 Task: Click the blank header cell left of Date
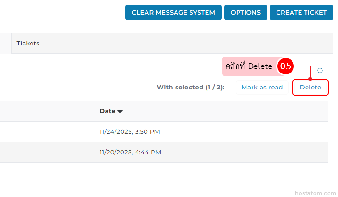click(47, 111)
